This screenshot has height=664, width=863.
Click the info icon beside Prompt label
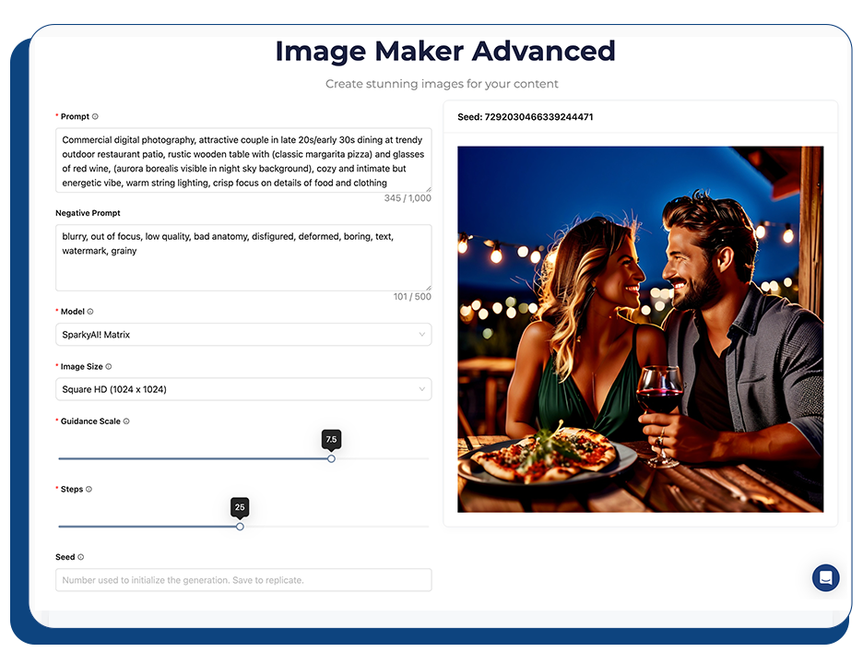(x=95, y=117)
